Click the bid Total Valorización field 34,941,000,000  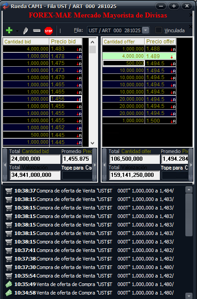pos(35,175)
